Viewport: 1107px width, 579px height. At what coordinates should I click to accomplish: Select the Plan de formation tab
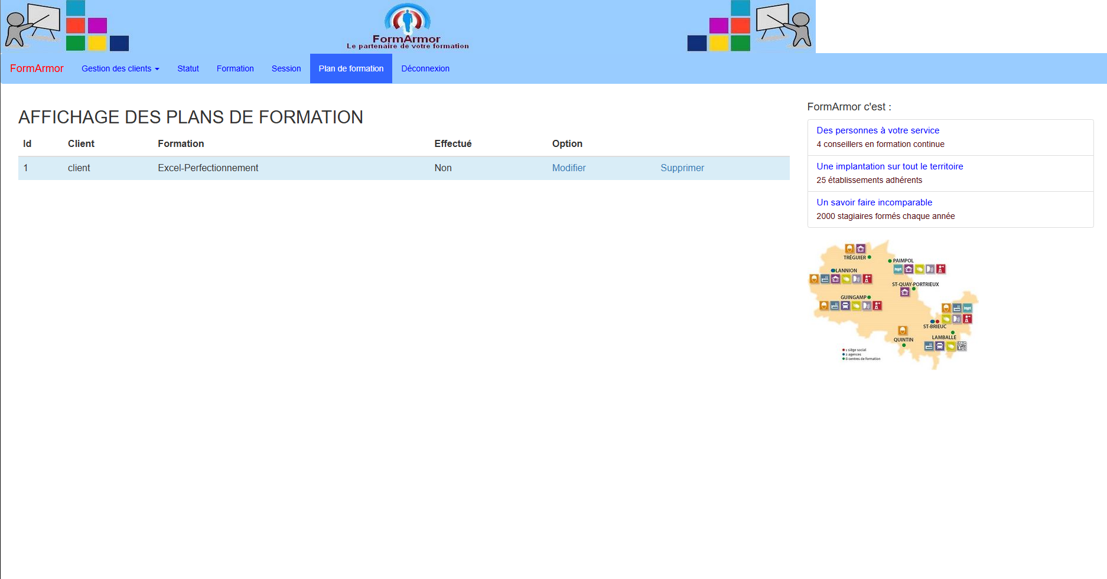tap(351, 68)
